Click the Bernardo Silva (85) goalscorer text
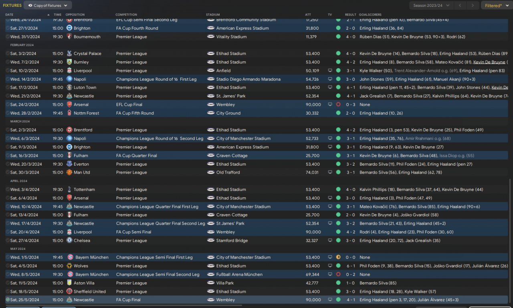Viewport: 513px width, 308px height. [378, 283]
